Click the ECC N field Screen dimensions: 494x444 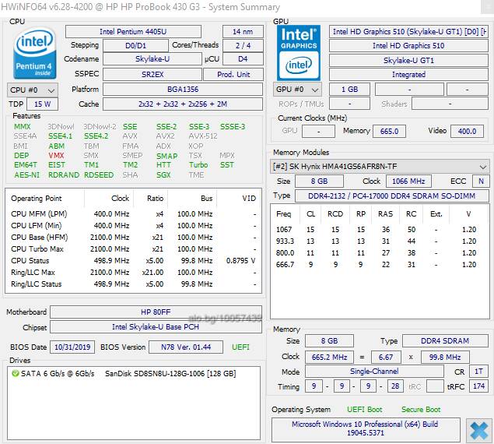pos(481,181)
